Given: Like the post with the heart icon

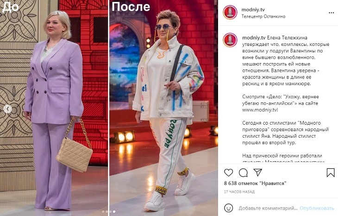Looking at the screenshot, I should pyautogui.click(x=228, y=172).
